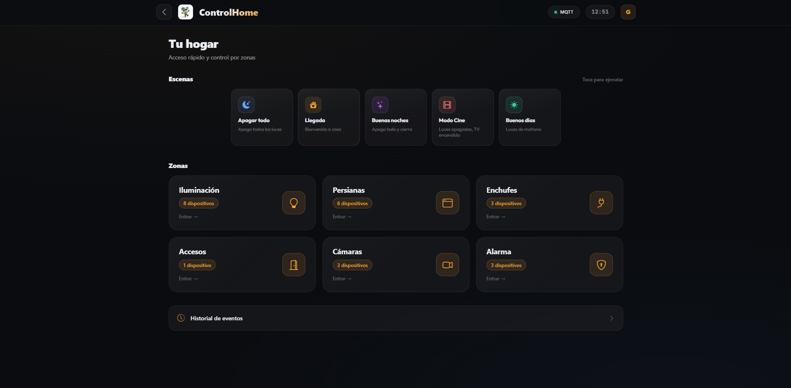The image size is (791, 388).
Task: Enter Iluminación via its Entrar link
Action: click(188, 216)
